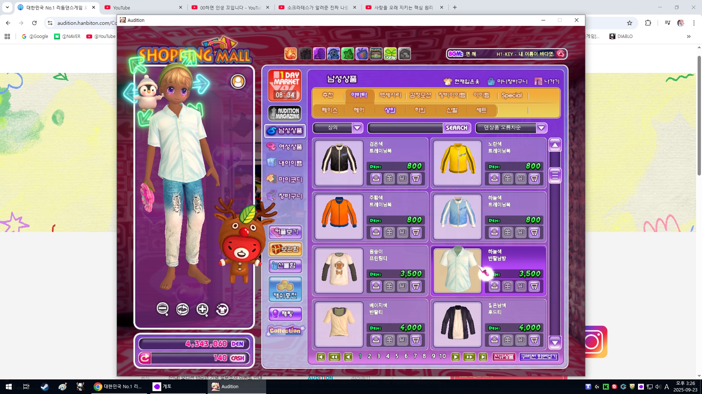Expand the 덴상품 오름차순 sort dropdown
This screenshot has width=702, height=394.
point(541,128)
